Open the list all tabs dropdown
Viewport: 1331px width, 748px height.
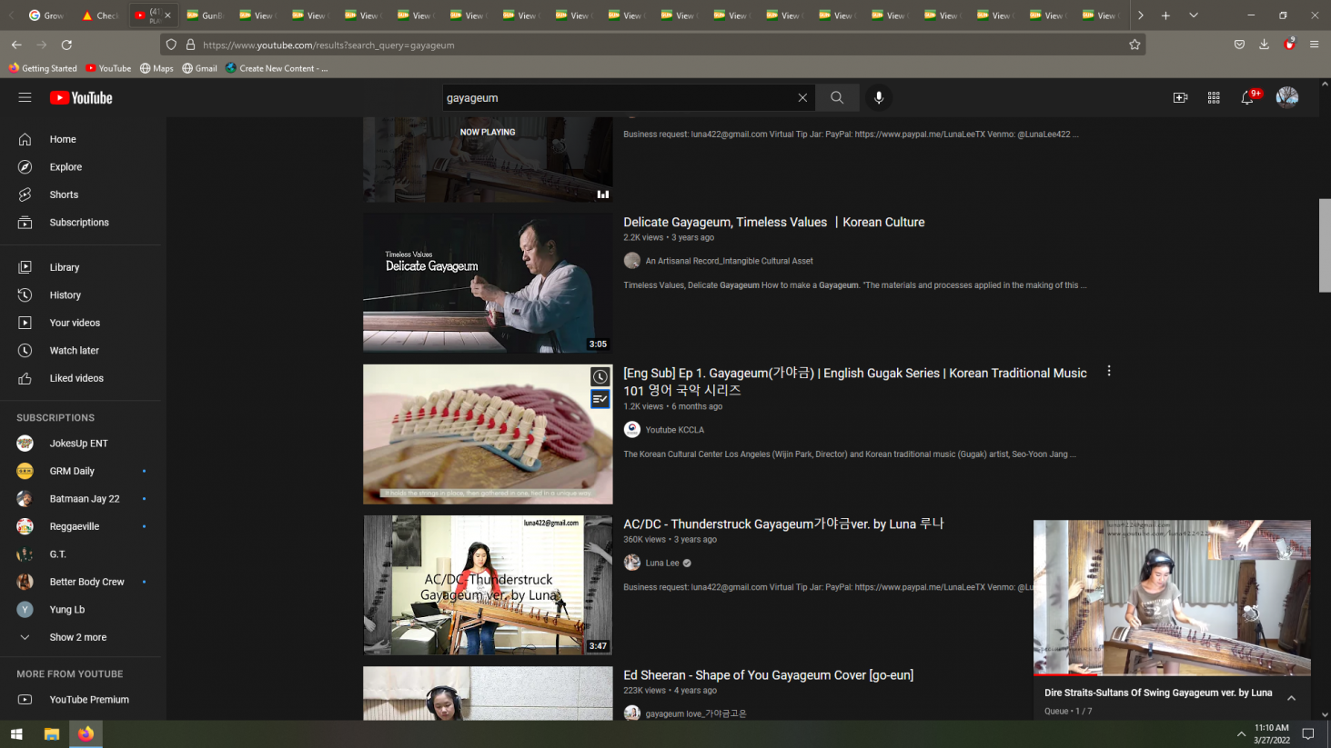(1194, 15)
